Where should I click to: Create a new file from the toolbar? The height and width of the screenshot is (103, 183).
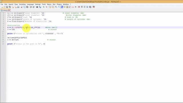click(x=2, y=7)
